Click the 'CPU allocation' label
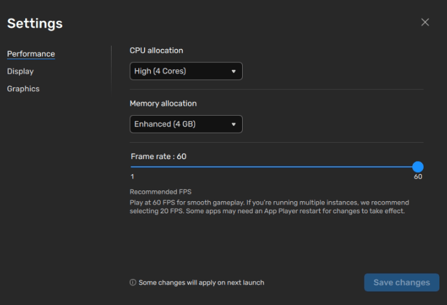Image resolution: width=447 pixels, height=305 pixels. pos(156,50)
